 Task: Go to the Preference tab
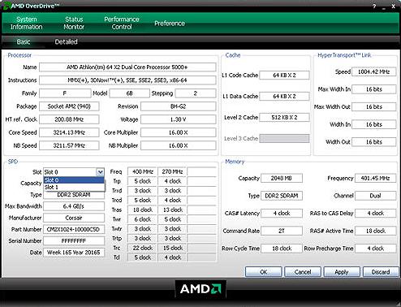click(170, 24)
